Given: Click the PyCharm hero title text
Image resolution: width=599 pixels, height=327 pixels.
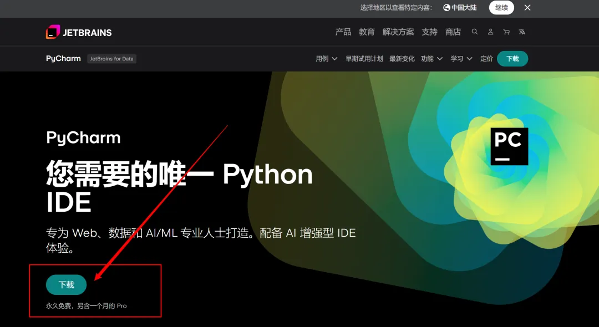Looking at the screenshot, I should [83, 138].
